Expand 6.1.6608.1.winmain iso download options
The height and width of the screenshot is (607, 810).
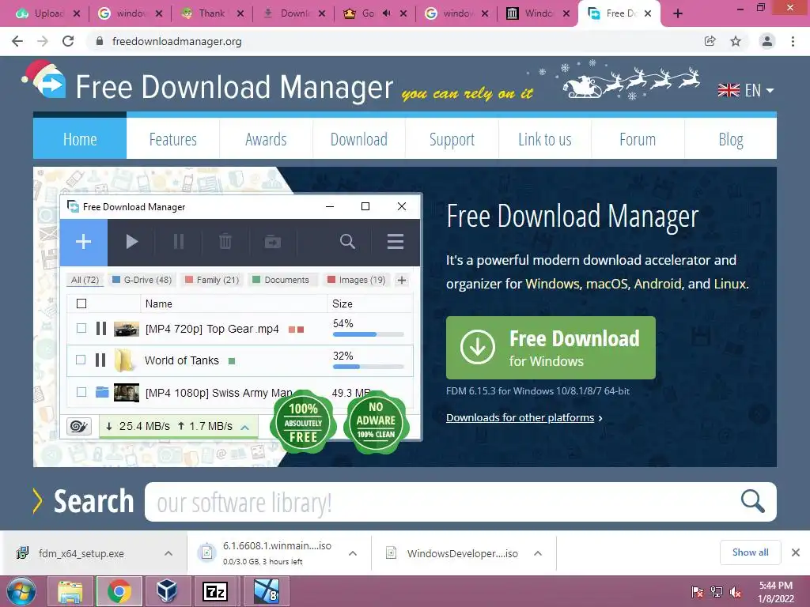point(353,553)
